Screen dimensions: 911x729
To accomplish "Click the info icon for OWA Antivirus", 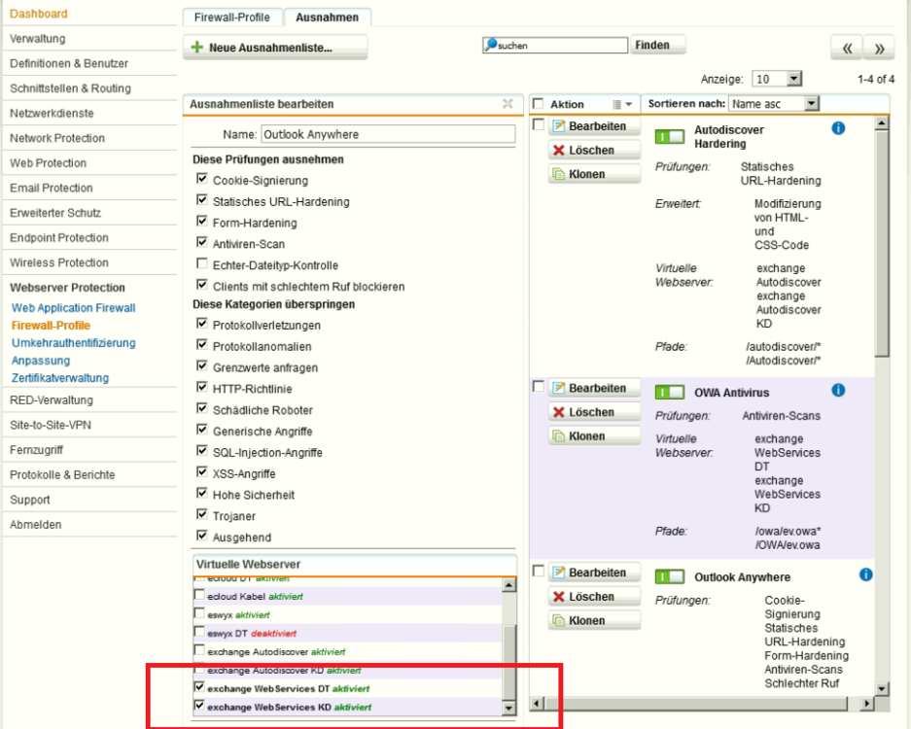I will click(838, 390).
